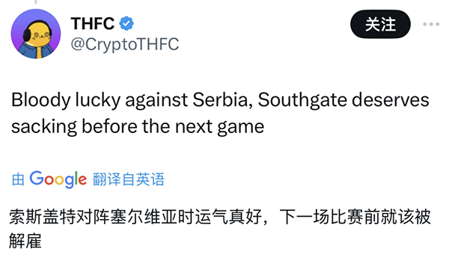
Task: Click the 翻译自英语 translation link
Action: 129,179
